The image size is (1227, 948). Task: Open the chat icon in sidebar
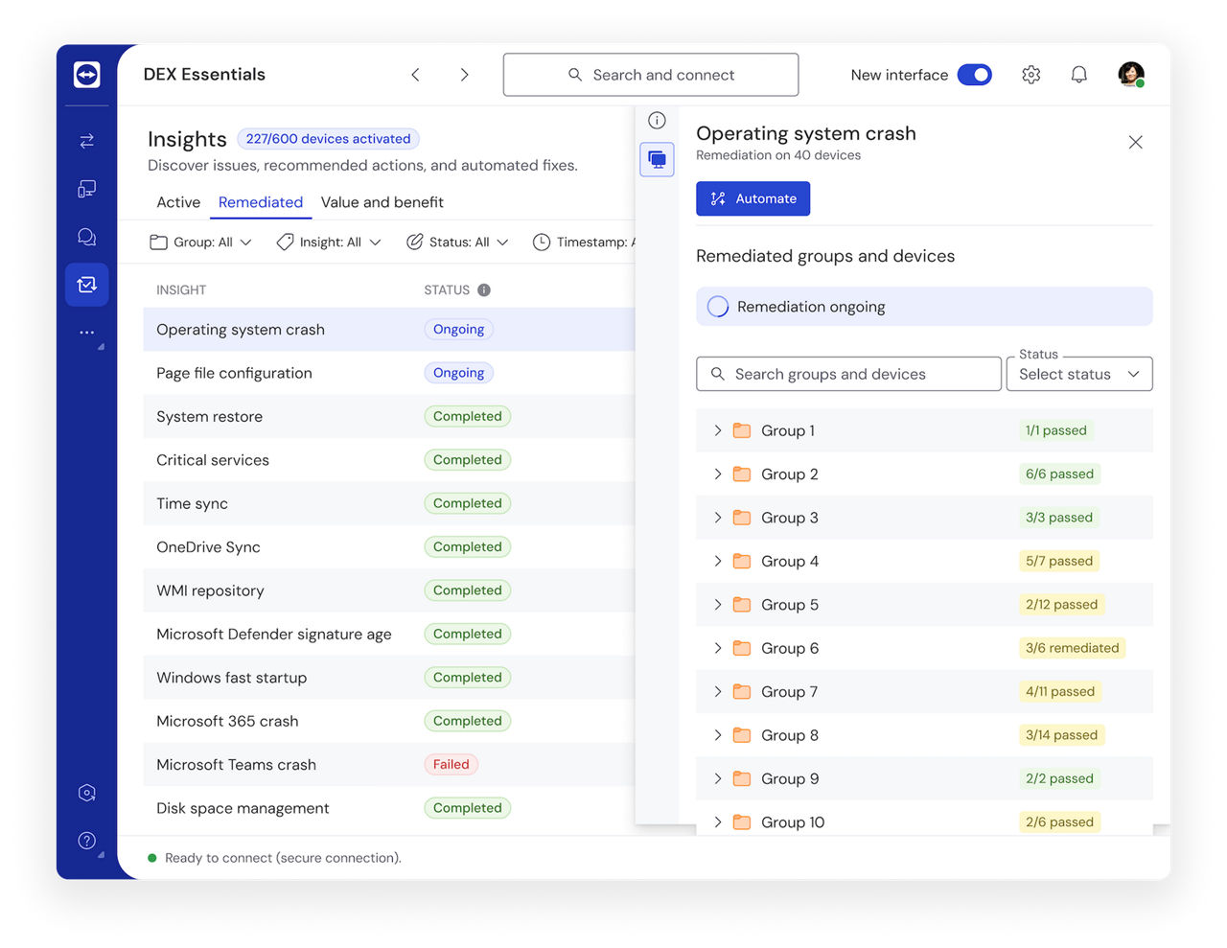(x=86, y=236)
